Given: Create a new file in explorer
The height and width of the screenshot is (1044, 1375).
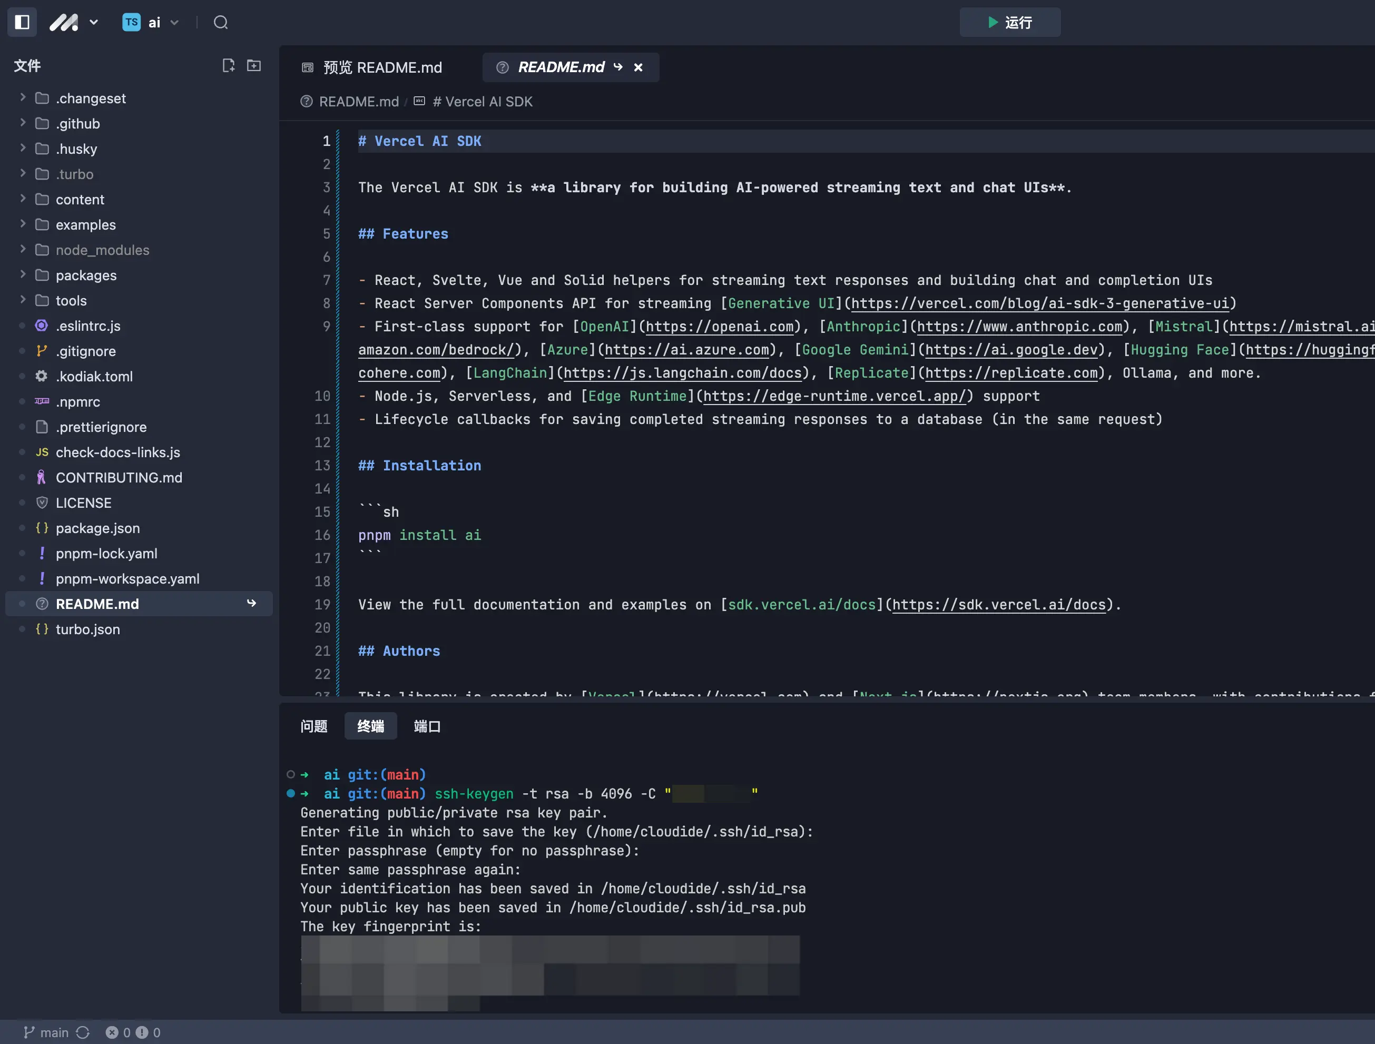Looking at the screenshot, I should click(228, 65).
